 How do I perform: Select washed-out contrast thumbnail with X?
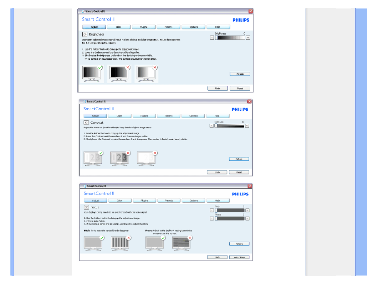pos(147,159)
